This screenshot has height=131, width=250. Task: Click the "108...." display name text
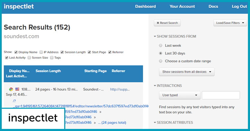(26, 89)
